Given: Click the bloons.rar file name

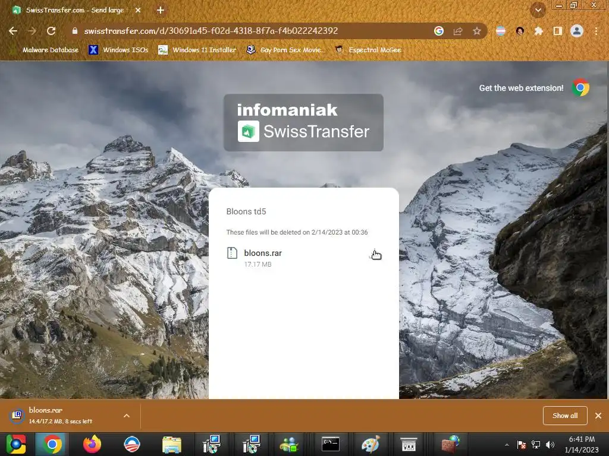Looking at the screenshot, I should [262, 253].
